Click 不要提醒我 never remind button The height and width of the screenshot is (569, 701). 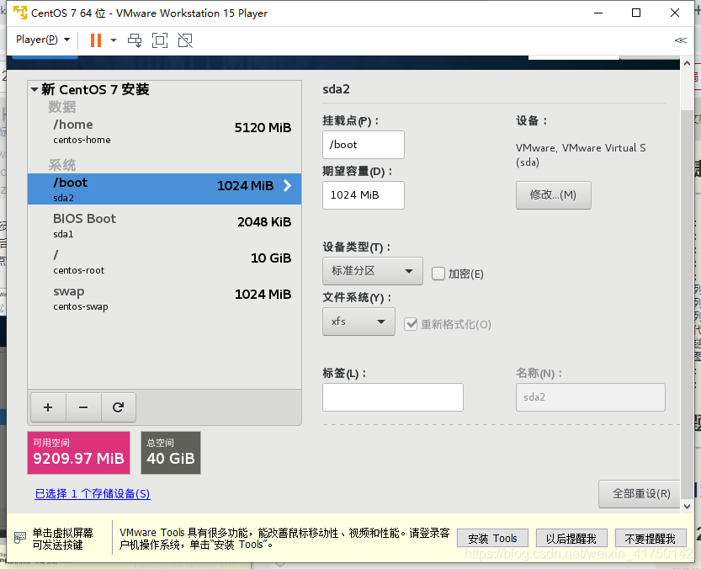pos(651,538)
